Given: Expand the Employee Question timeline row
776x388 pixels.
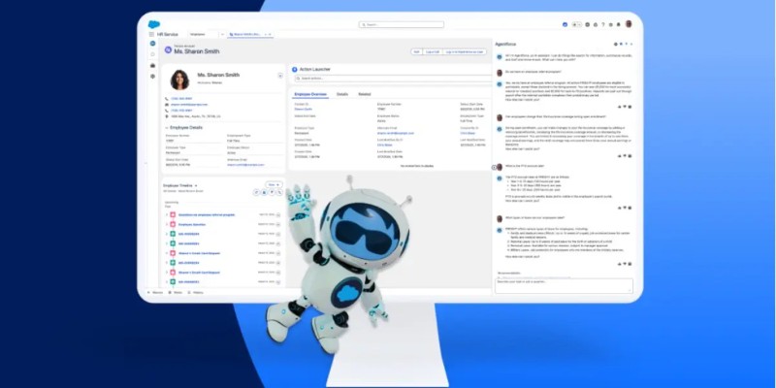Looking at the screenshot, I should pos(167,224).
